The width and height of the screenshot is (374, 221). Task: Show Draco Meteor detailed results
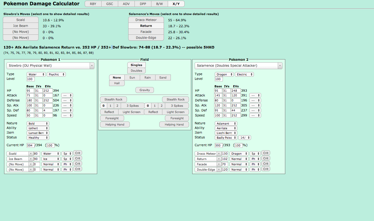click(x=146, y=20)
